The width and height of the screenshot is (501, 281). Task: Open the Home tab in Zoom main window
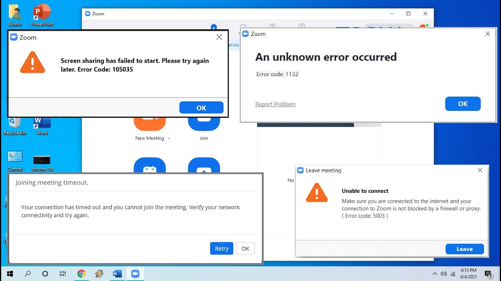214,27
